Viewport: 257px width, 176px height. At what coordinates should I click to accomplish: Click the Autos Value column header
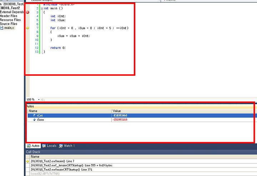coord(183,111)
